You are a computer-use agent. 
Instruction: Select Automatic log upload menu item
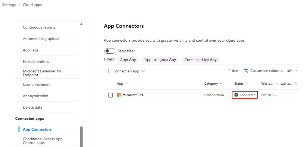coord(41,39)
